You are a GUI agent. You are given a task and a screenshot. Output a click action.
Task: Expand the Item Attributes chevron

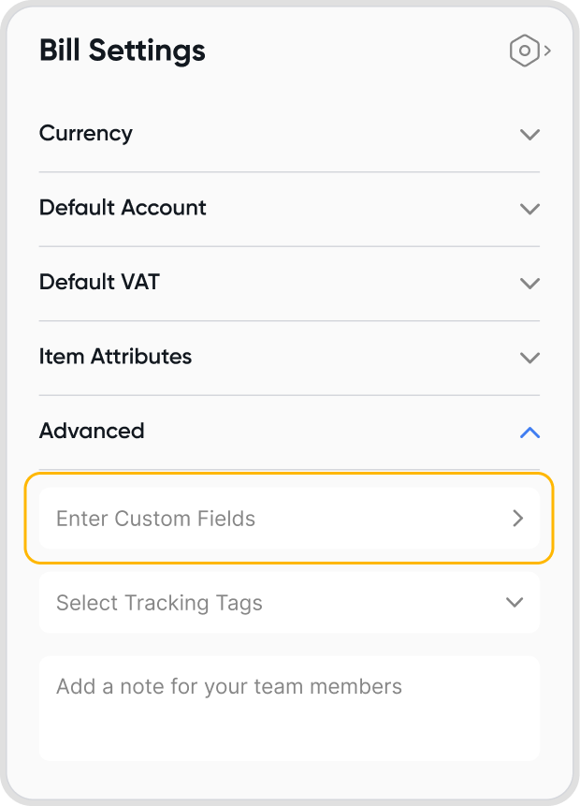[x=529, y=357]
